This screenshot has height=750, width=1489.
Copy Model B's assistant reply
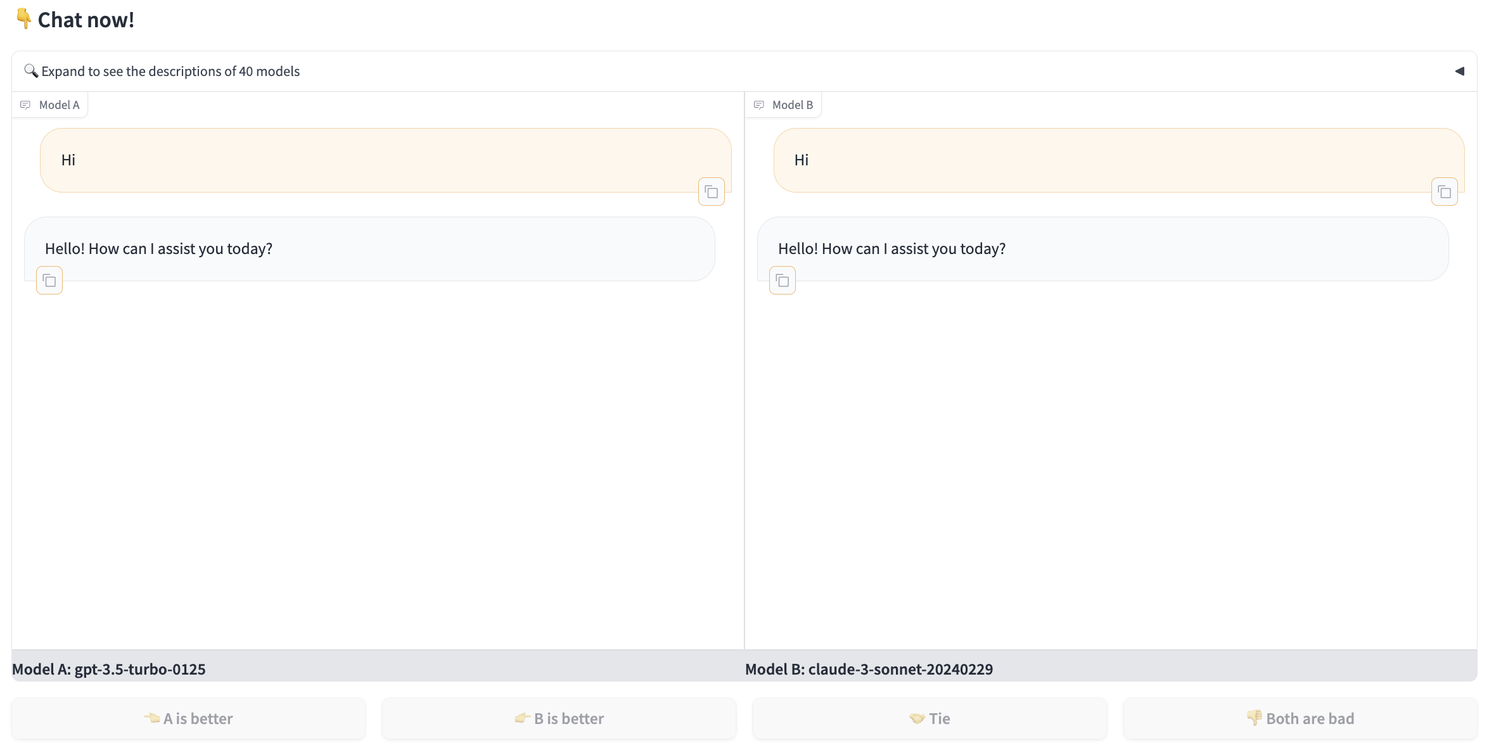click(x=783, y=281)
